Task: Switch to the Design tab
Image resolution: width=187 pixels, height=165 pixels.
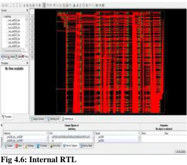Action: pyautogui.click(x=11, y=57)
